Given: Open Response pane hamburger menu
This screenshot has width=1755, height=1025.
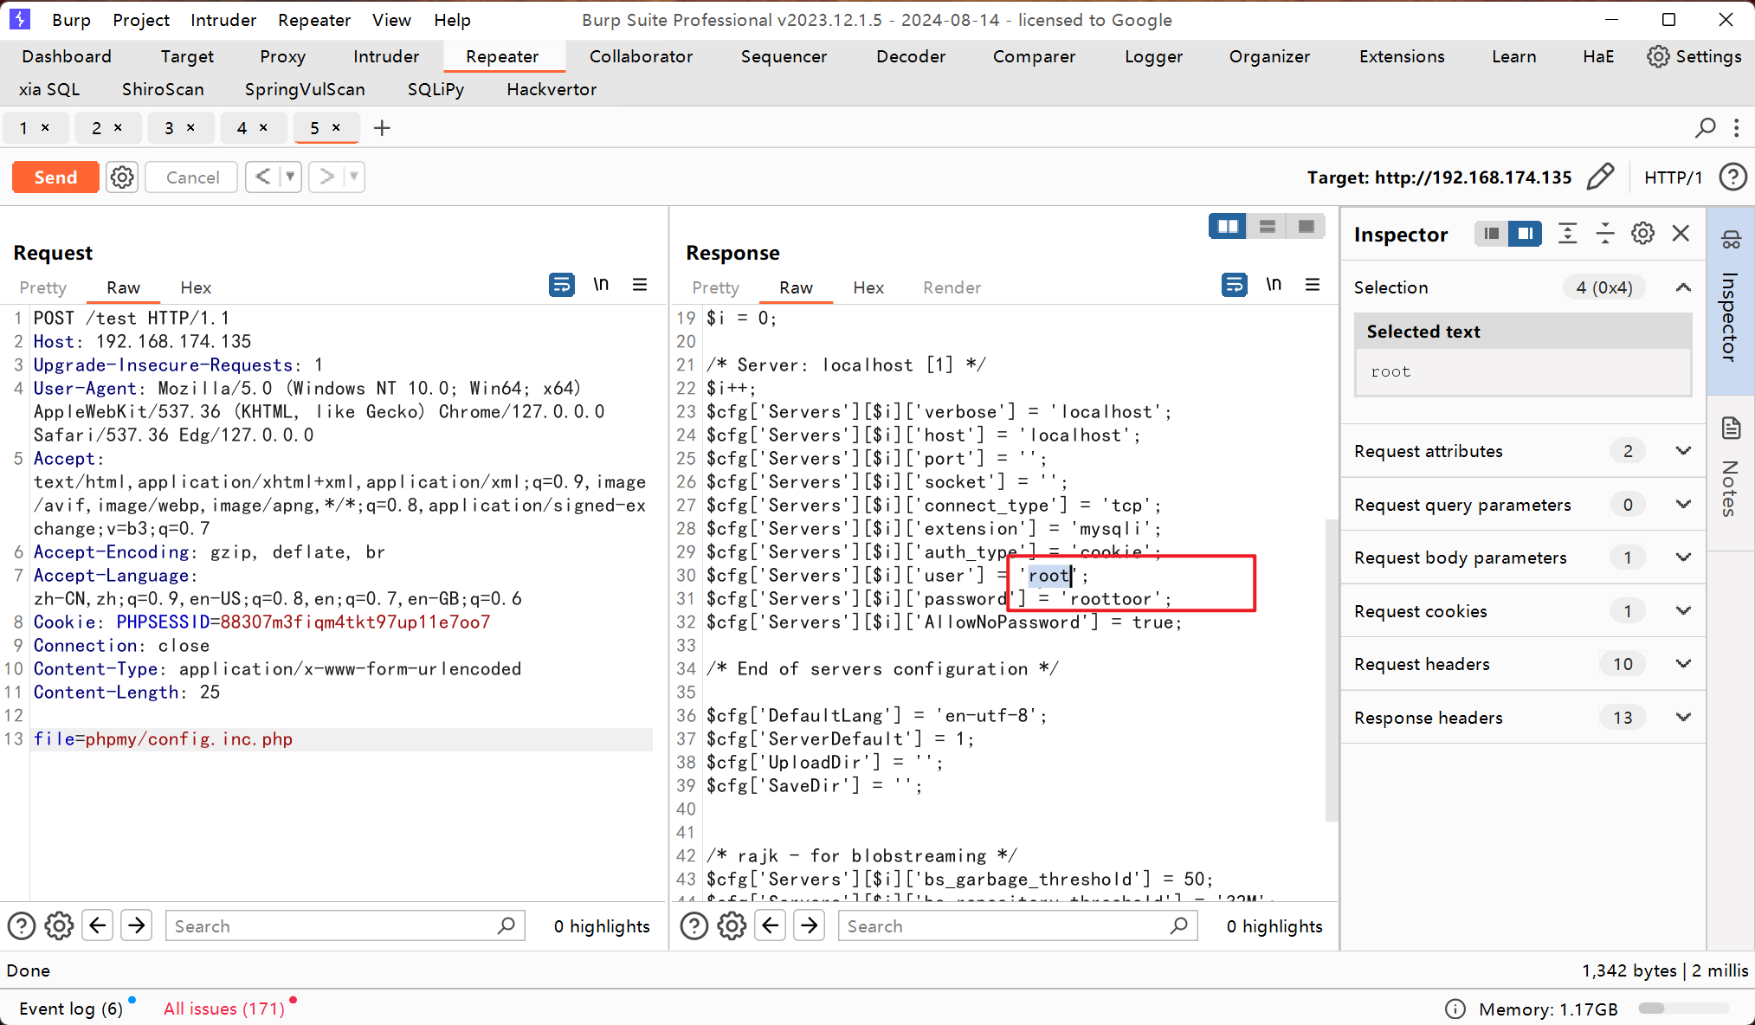Looking at the screenshot, I should [x=1313, y=284].
